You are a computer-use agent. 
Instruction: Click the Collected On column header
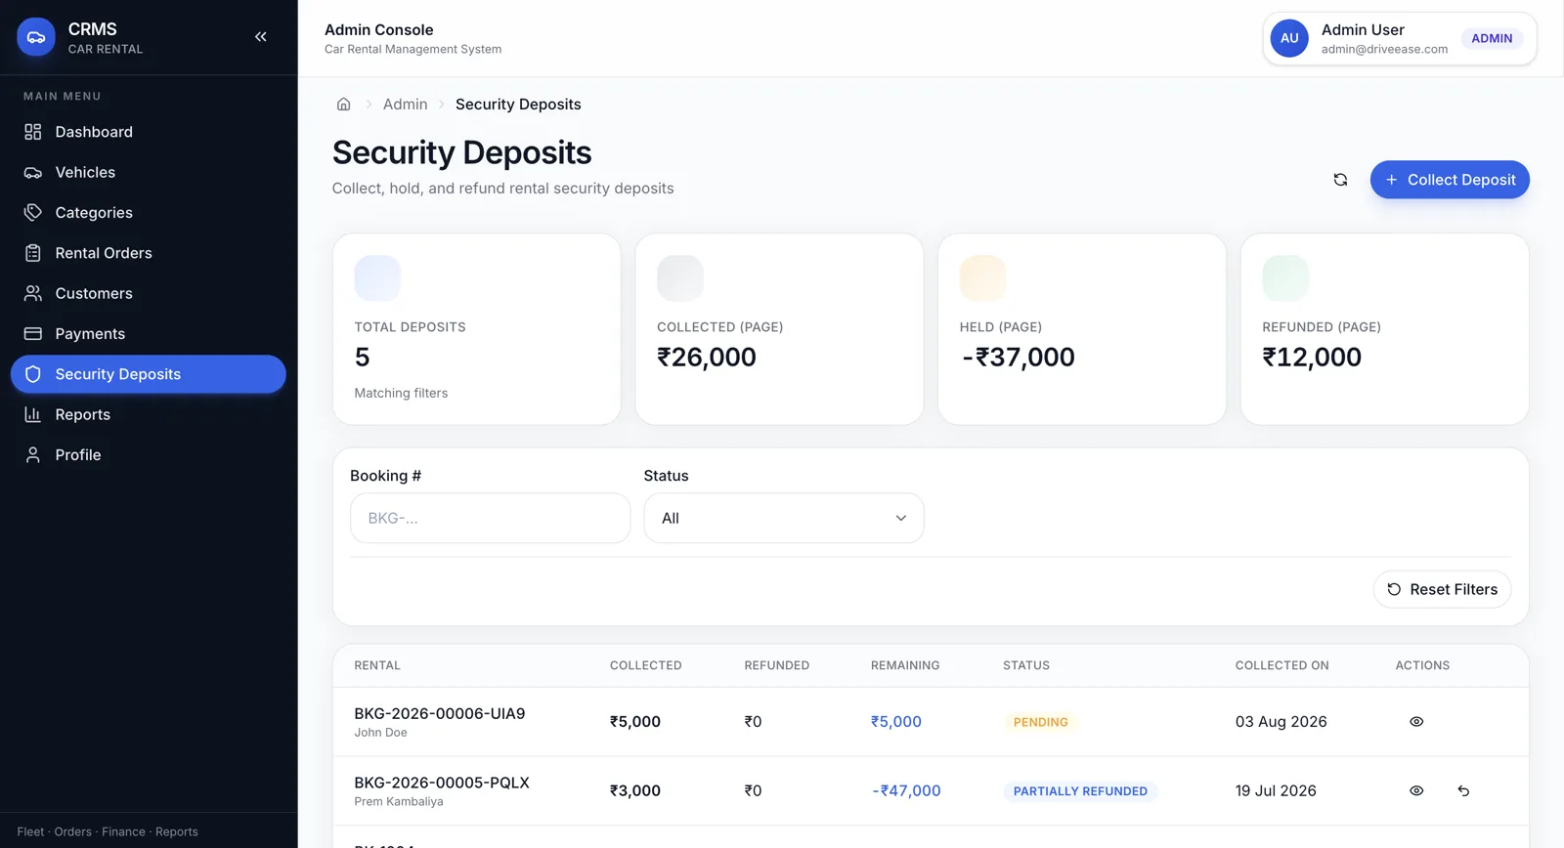(1282, 665)
